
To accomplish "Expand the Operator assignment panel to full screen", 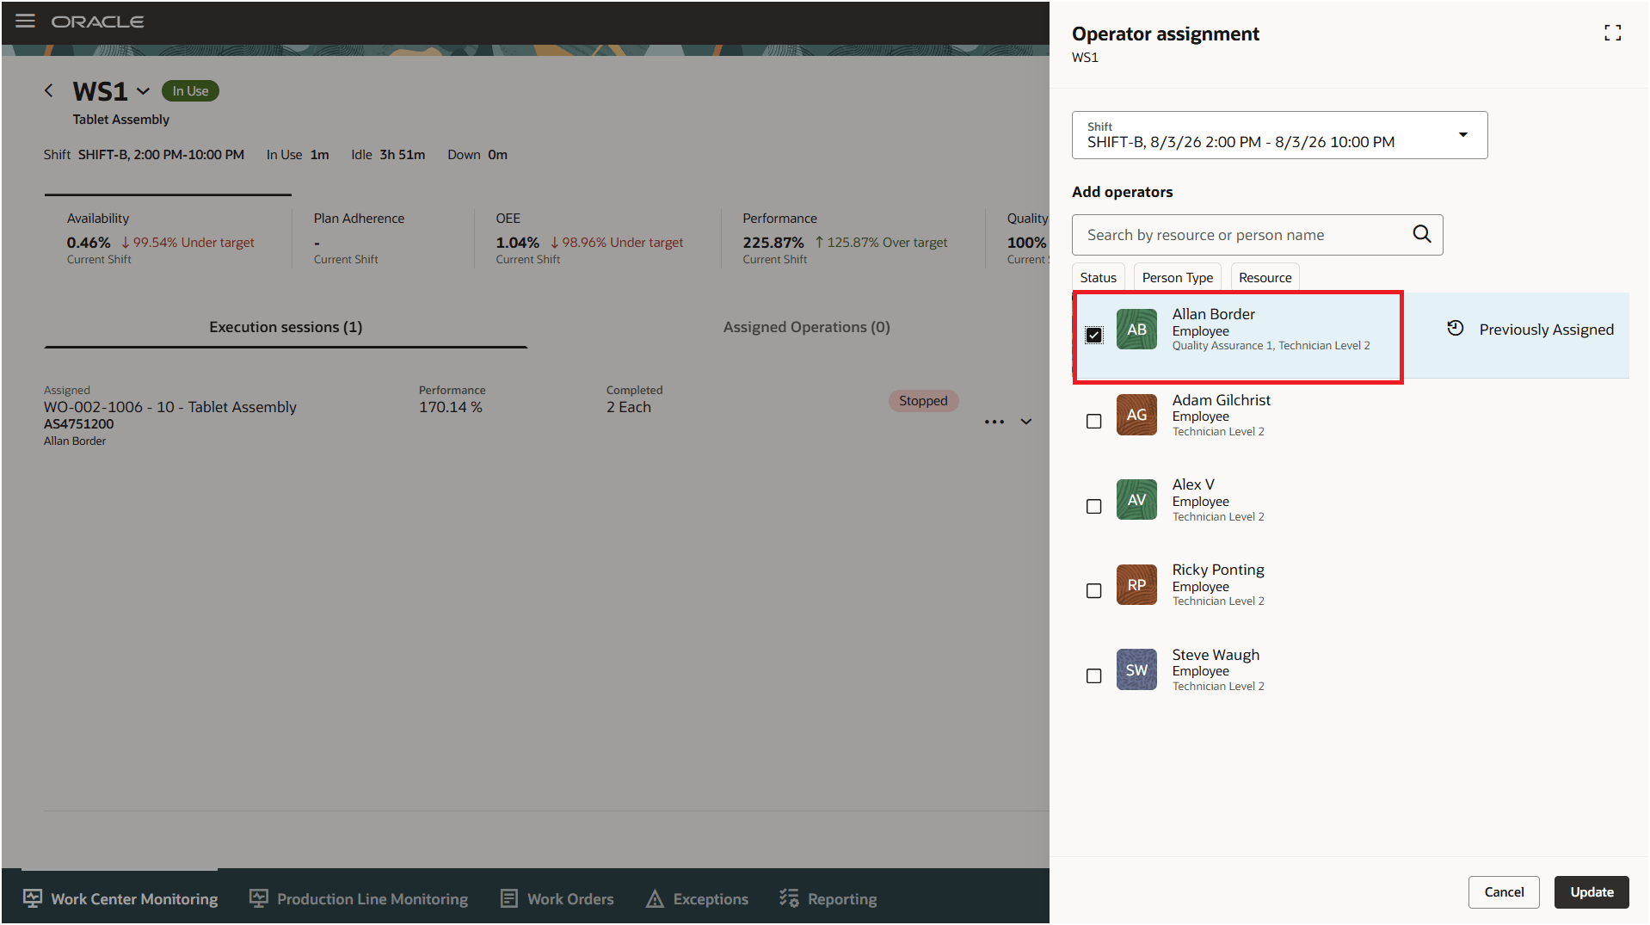I will (1612, 33).
